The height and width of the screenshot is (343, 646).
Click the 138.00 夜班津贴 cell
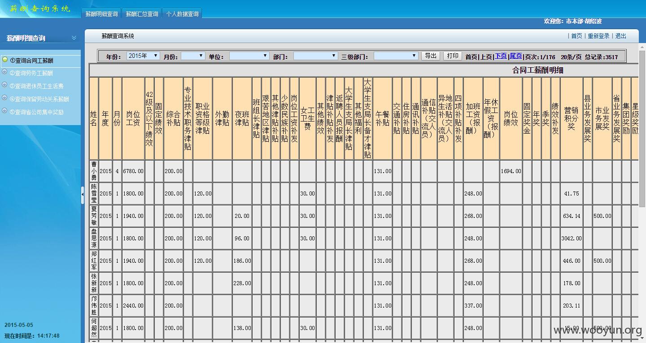[x=242, y=328]
